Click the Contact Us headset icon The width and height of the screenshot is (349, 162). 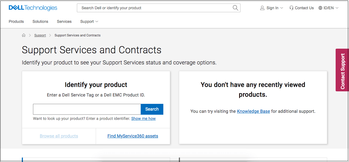291,8
